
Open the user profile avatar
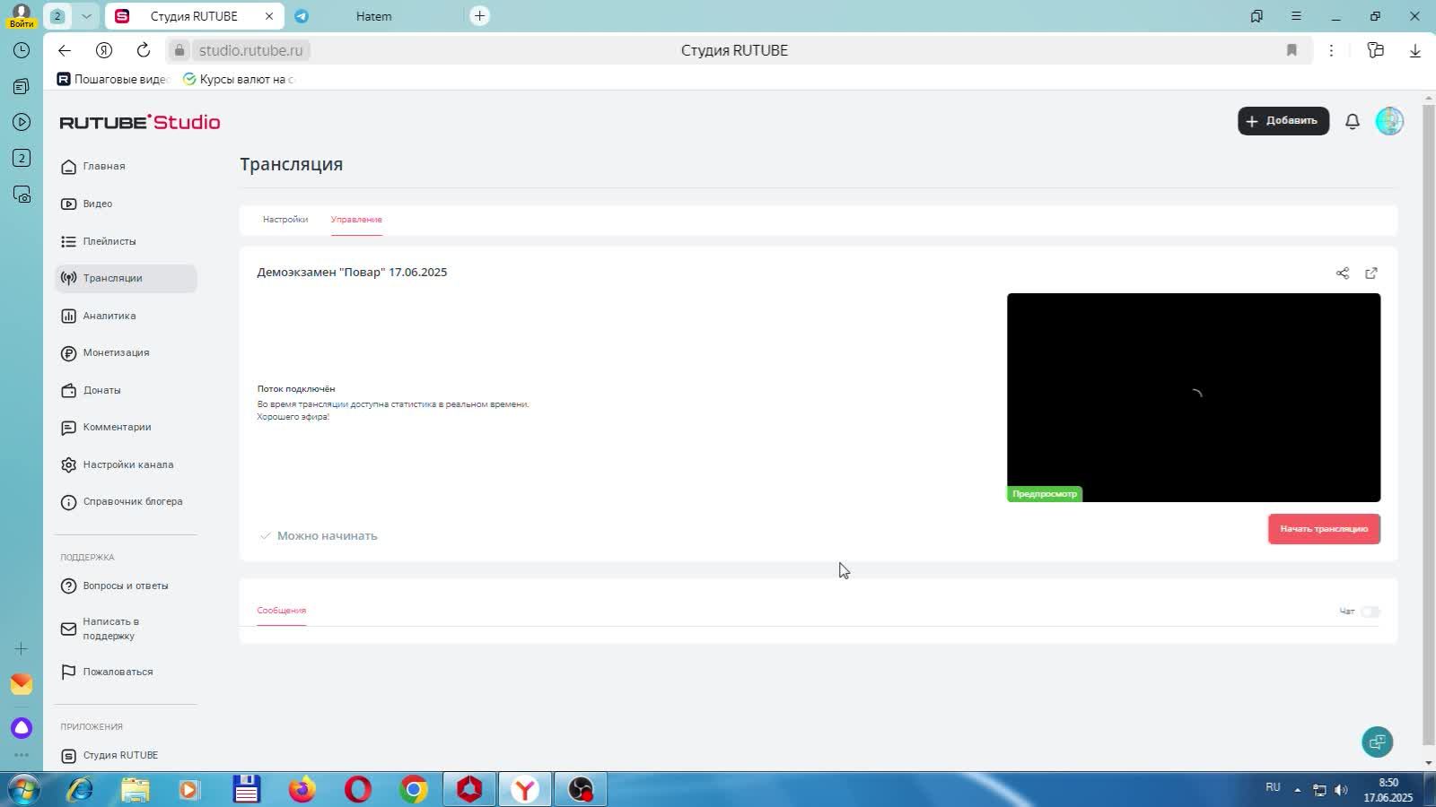pos(1389,121)
